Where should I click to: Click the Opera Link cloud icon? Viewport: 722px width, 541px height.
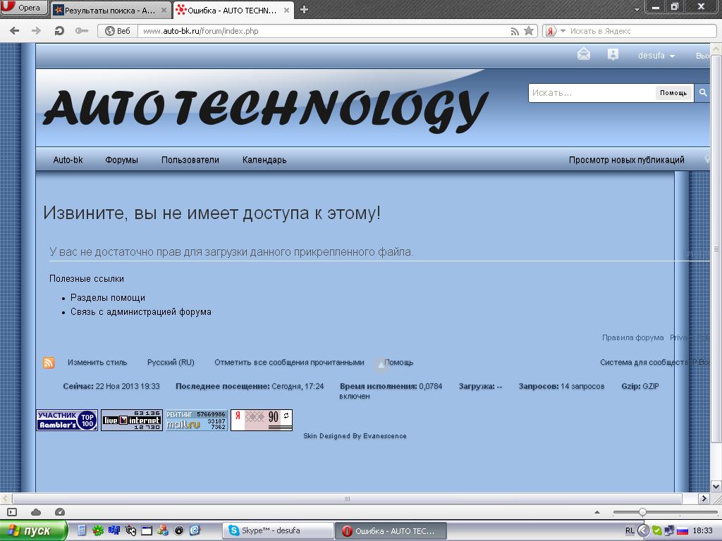tap(36, 512)
